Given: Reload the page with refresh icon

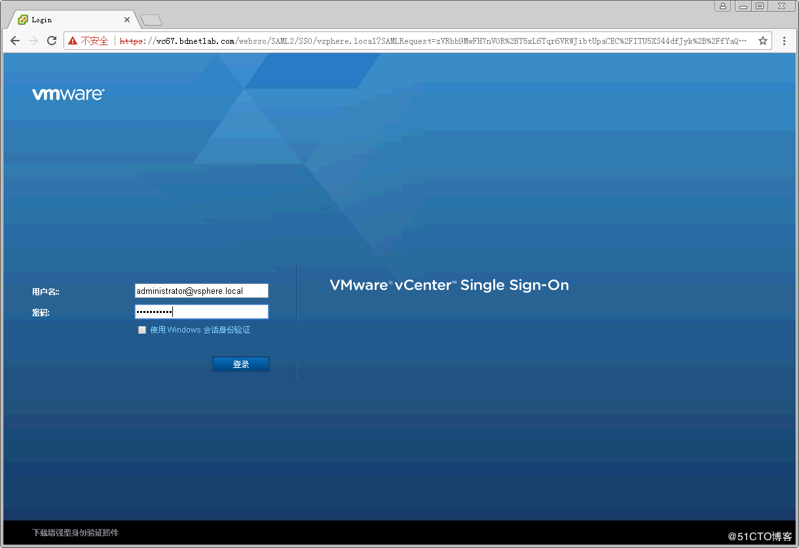Looking at the screenshot, I should 52,41.
